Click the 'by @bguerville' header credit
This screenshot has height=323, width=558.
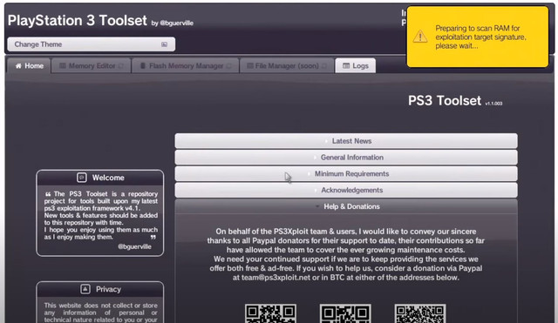click(173, 24)
